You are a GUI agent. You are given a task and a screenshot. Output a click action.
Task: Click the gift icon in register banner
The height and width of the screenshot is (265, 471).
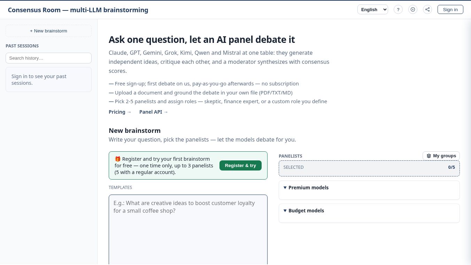(117, 159)
